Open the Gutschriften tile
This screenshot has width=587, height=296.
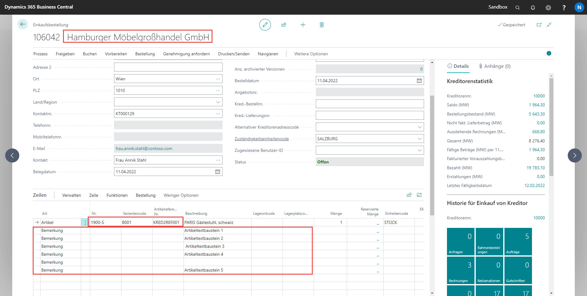coord(518,270)
